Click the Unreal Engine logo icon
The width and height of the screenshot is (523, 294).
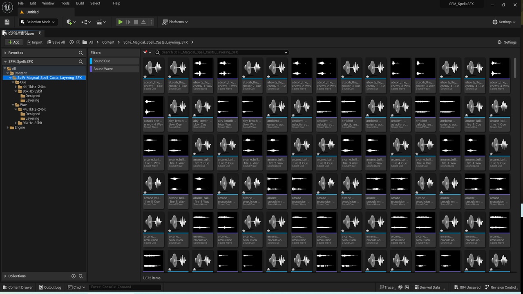point(7,8)
